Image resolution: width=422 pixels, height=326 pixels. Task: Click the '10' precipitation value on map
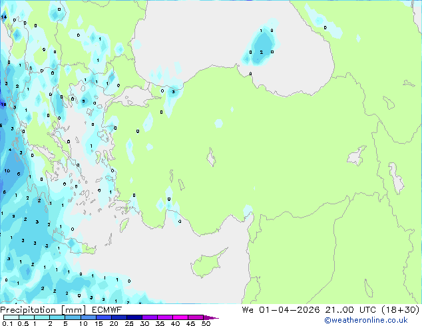click(x=7, y=170)
